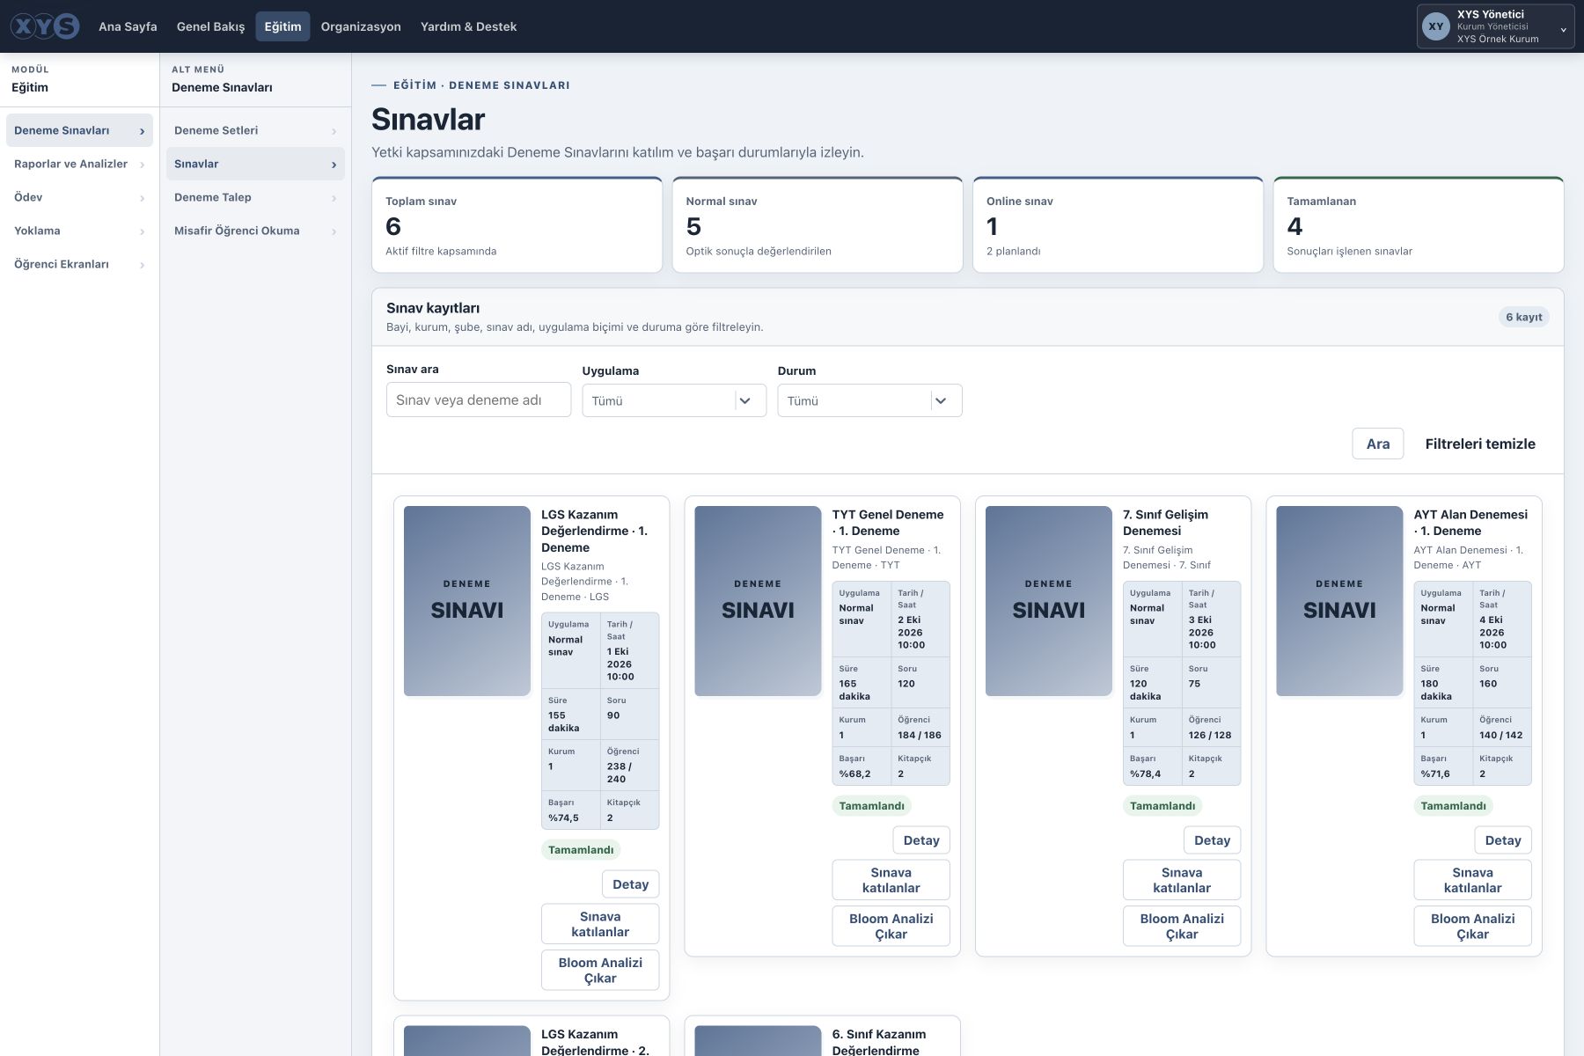Viewport: 1584px width, 1056px height.
Task: Click the Online sınav summary card
Action: click(x=1118, y=224)
